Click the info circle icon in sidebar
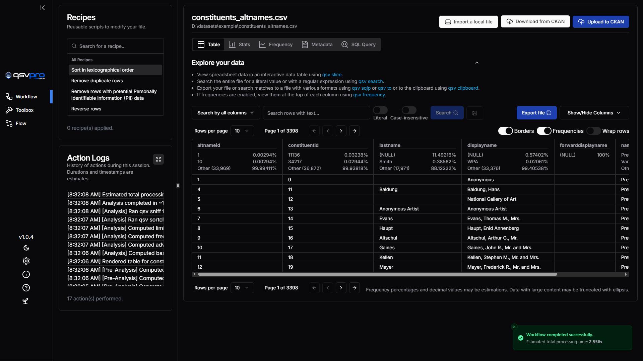Image resolution: width=643 pixels, height=361 pixels. tap(26, 275)
